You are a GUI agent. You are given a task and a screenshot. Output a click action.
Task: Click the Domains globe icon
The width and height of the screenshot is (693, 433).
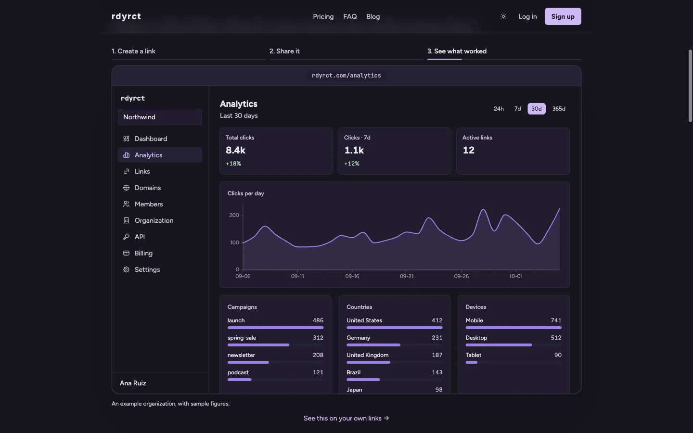click(126, 188)
